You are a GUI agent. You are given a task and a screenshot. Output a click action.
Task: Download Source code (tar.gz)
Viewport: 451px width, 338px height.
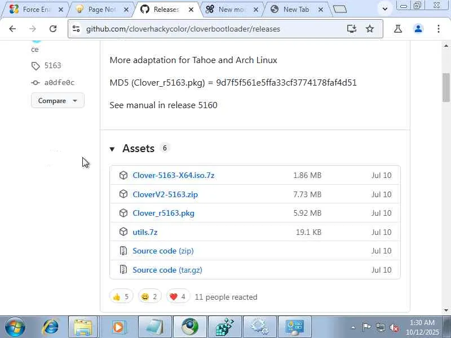pyautogui.click(x=167, y=270)
